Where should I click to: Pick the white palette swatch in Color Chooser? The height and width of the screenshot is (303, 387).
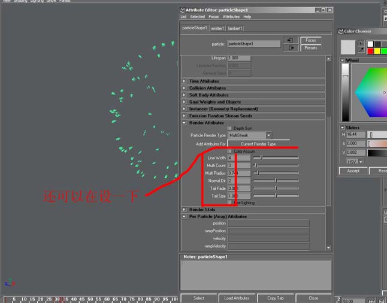[370, 44]
